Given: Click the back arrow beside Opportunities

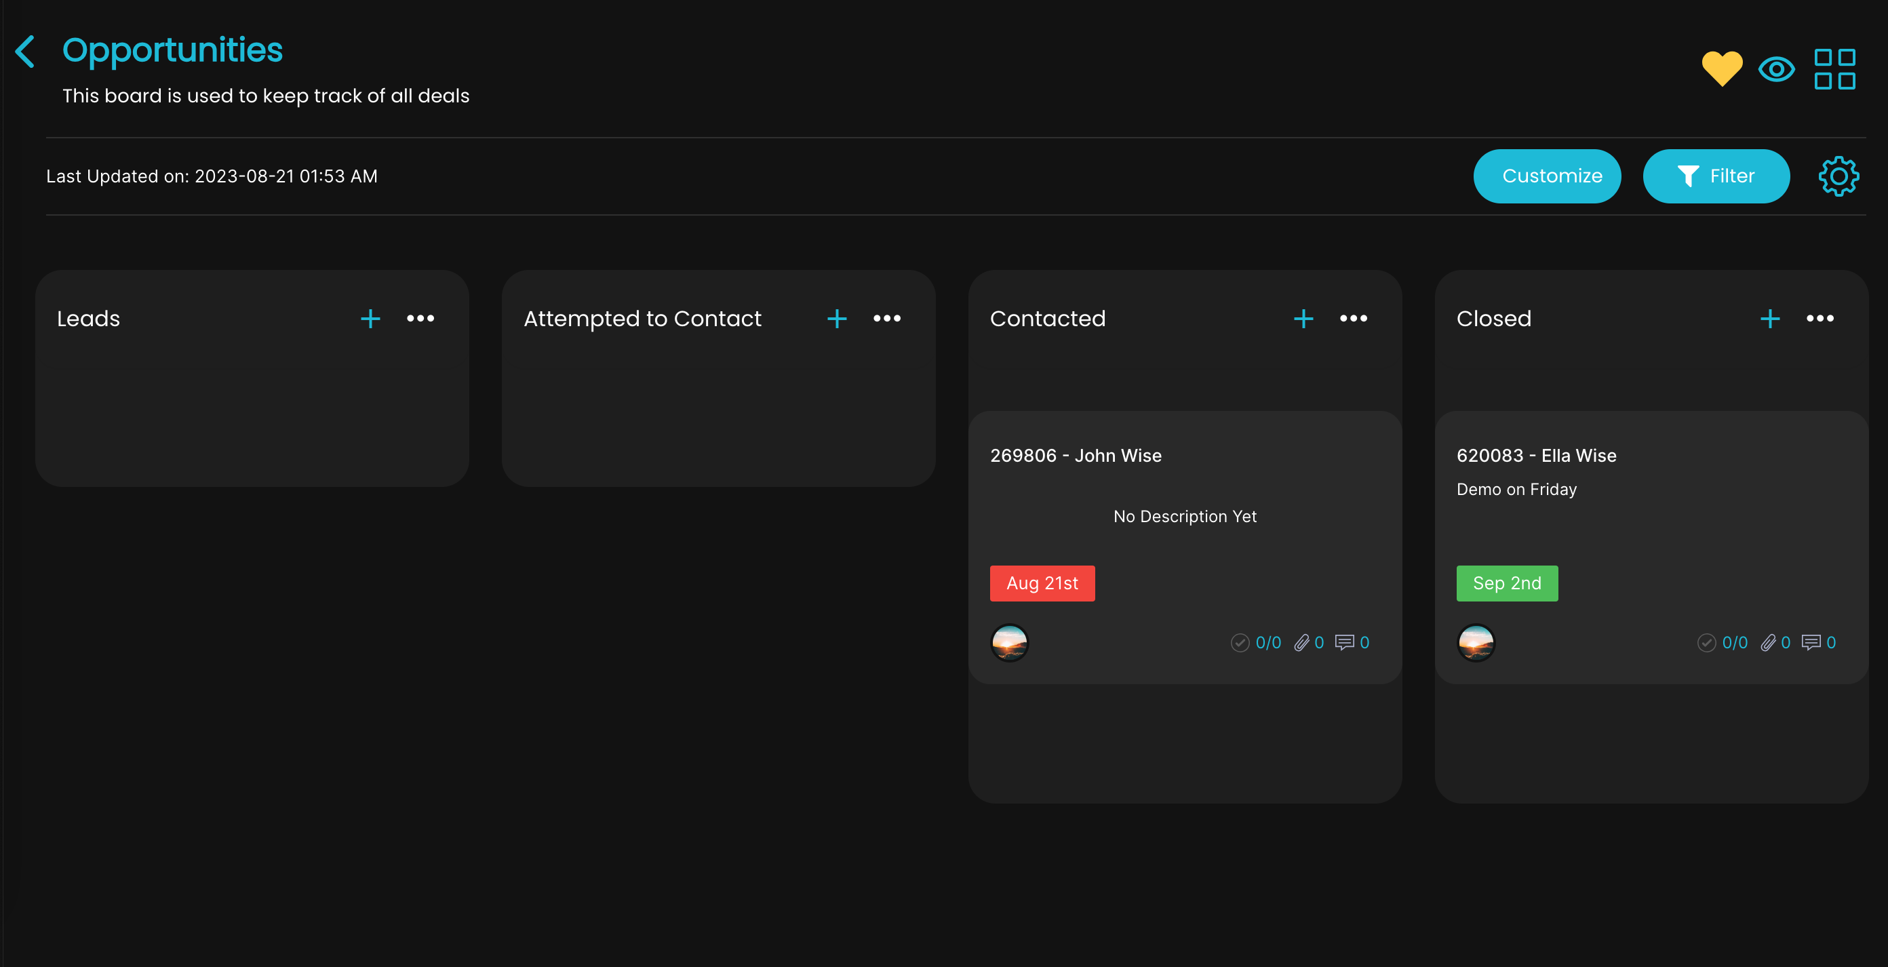Looking at the screenshot, I should click(x=26, y=52).
